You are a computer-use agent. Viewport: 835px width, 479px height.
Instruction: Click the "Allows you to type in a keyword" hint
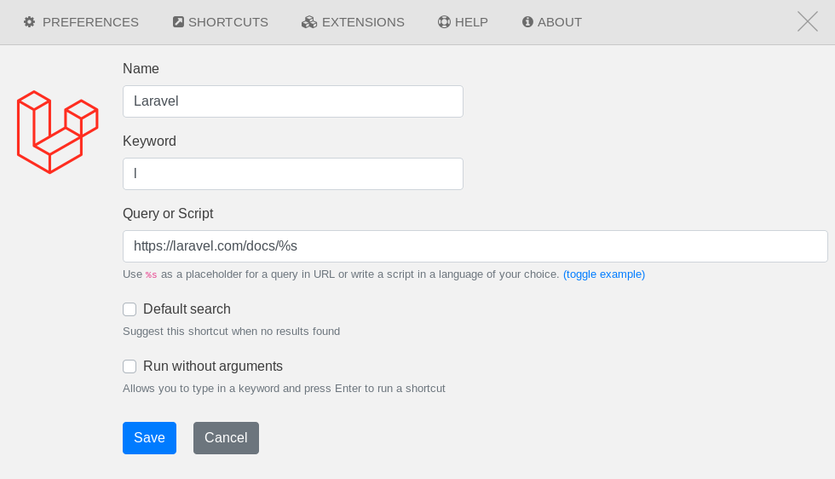pyautogui.click(x=284, y=389)
